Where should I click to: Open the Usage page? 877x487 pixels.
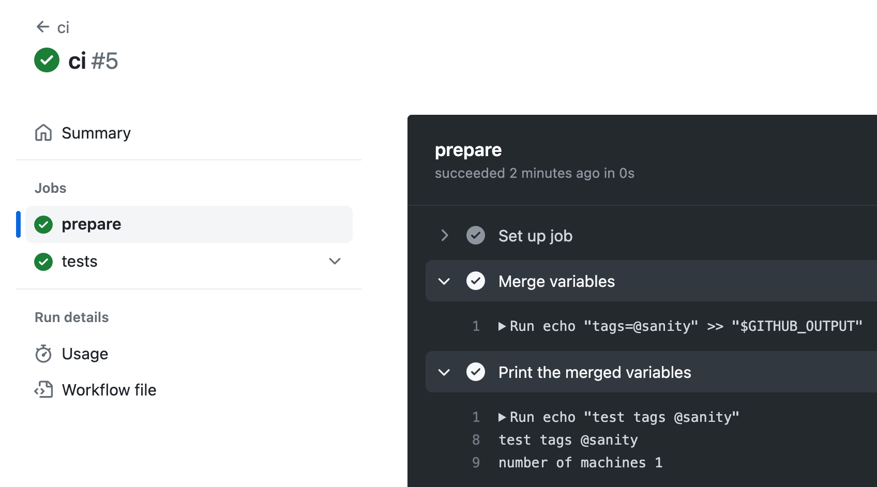point(85,354)
